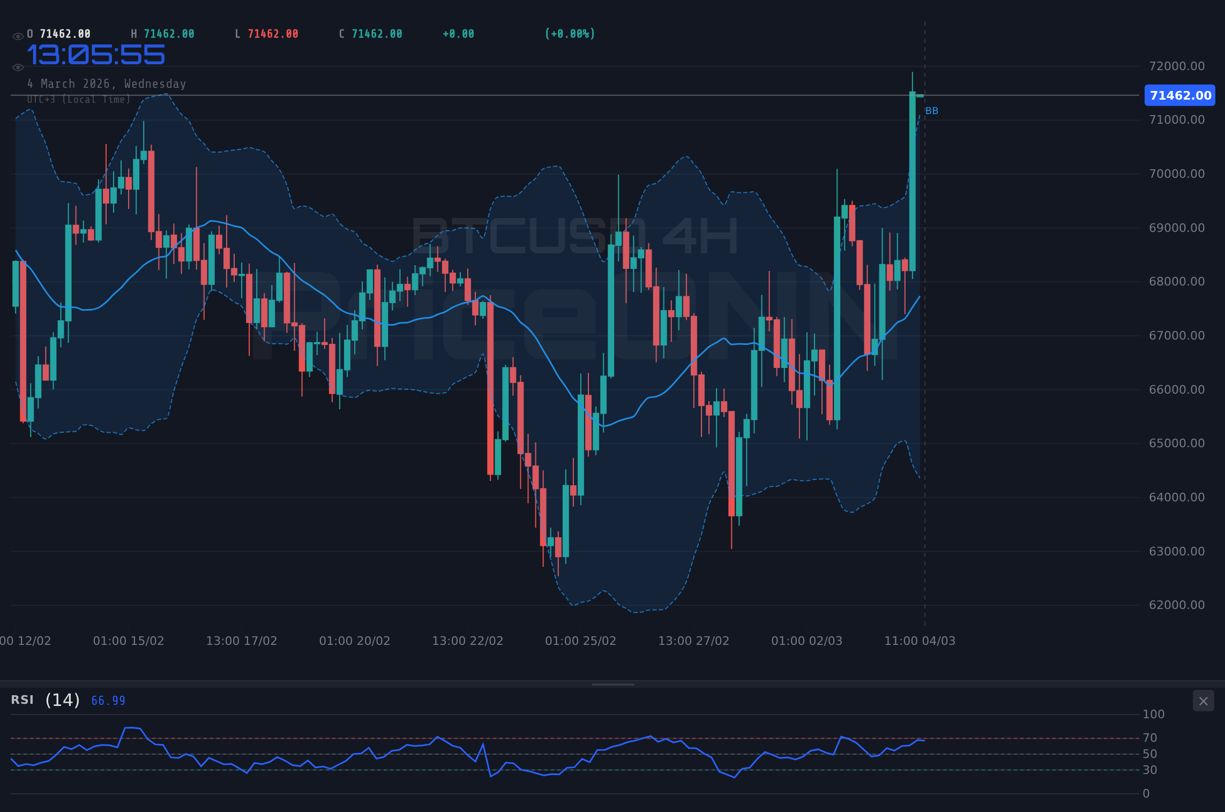Click the L 71462.00 low value
This screenshot has height=812, width=1225.
tap(267, 33)
